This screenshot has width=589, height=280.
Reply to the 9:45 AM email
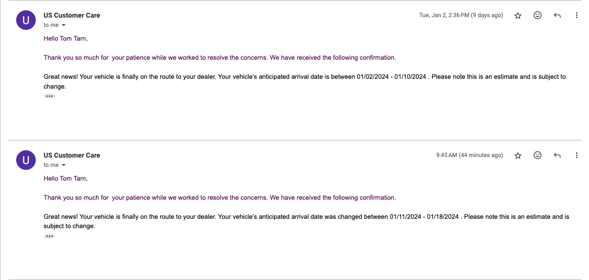[557, 156]
